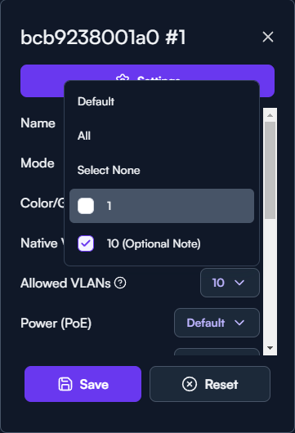The height and width of the screenshot is (433, 295).
Task: Click the chevron in Allowed VLANs selector
Action: point(239,283)
